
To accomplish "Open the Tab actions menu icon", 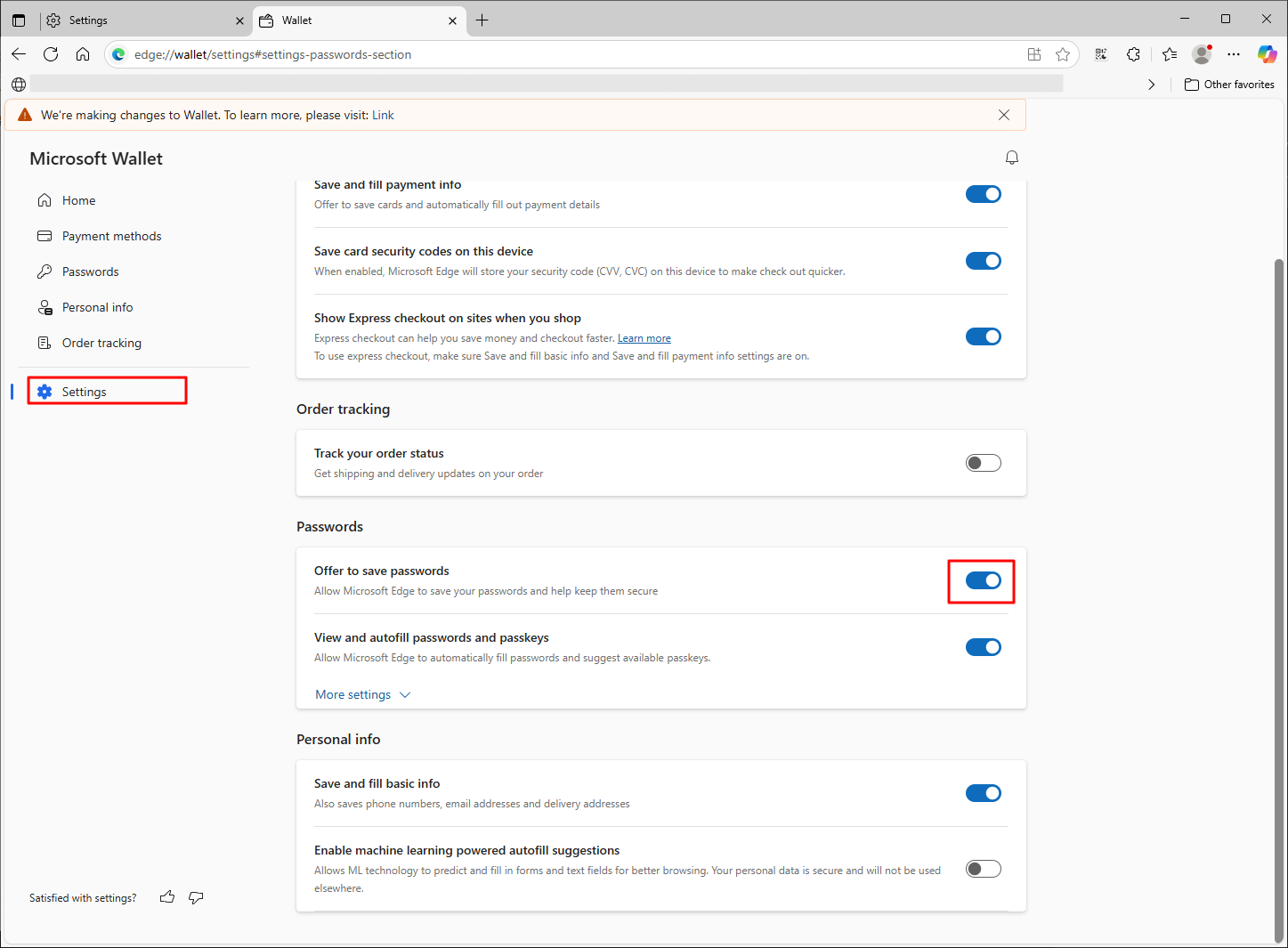I will coord(19,20).
